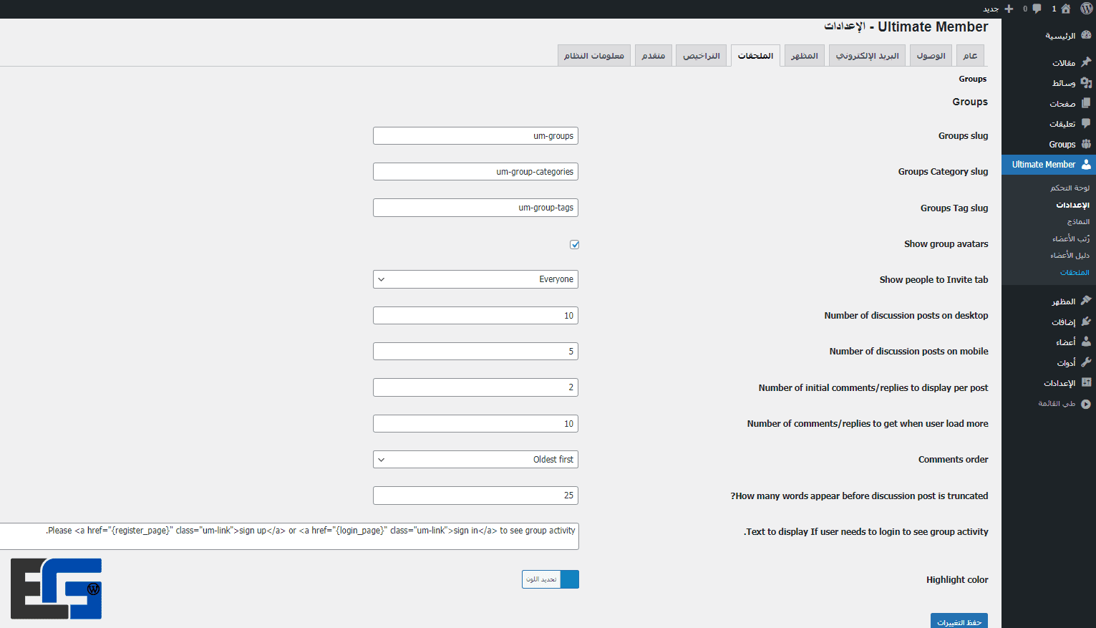The width and height of the screenshot is (1096, 628).
Task: Focus the discussion posts on mobile field
Action: tap(475, 352)
